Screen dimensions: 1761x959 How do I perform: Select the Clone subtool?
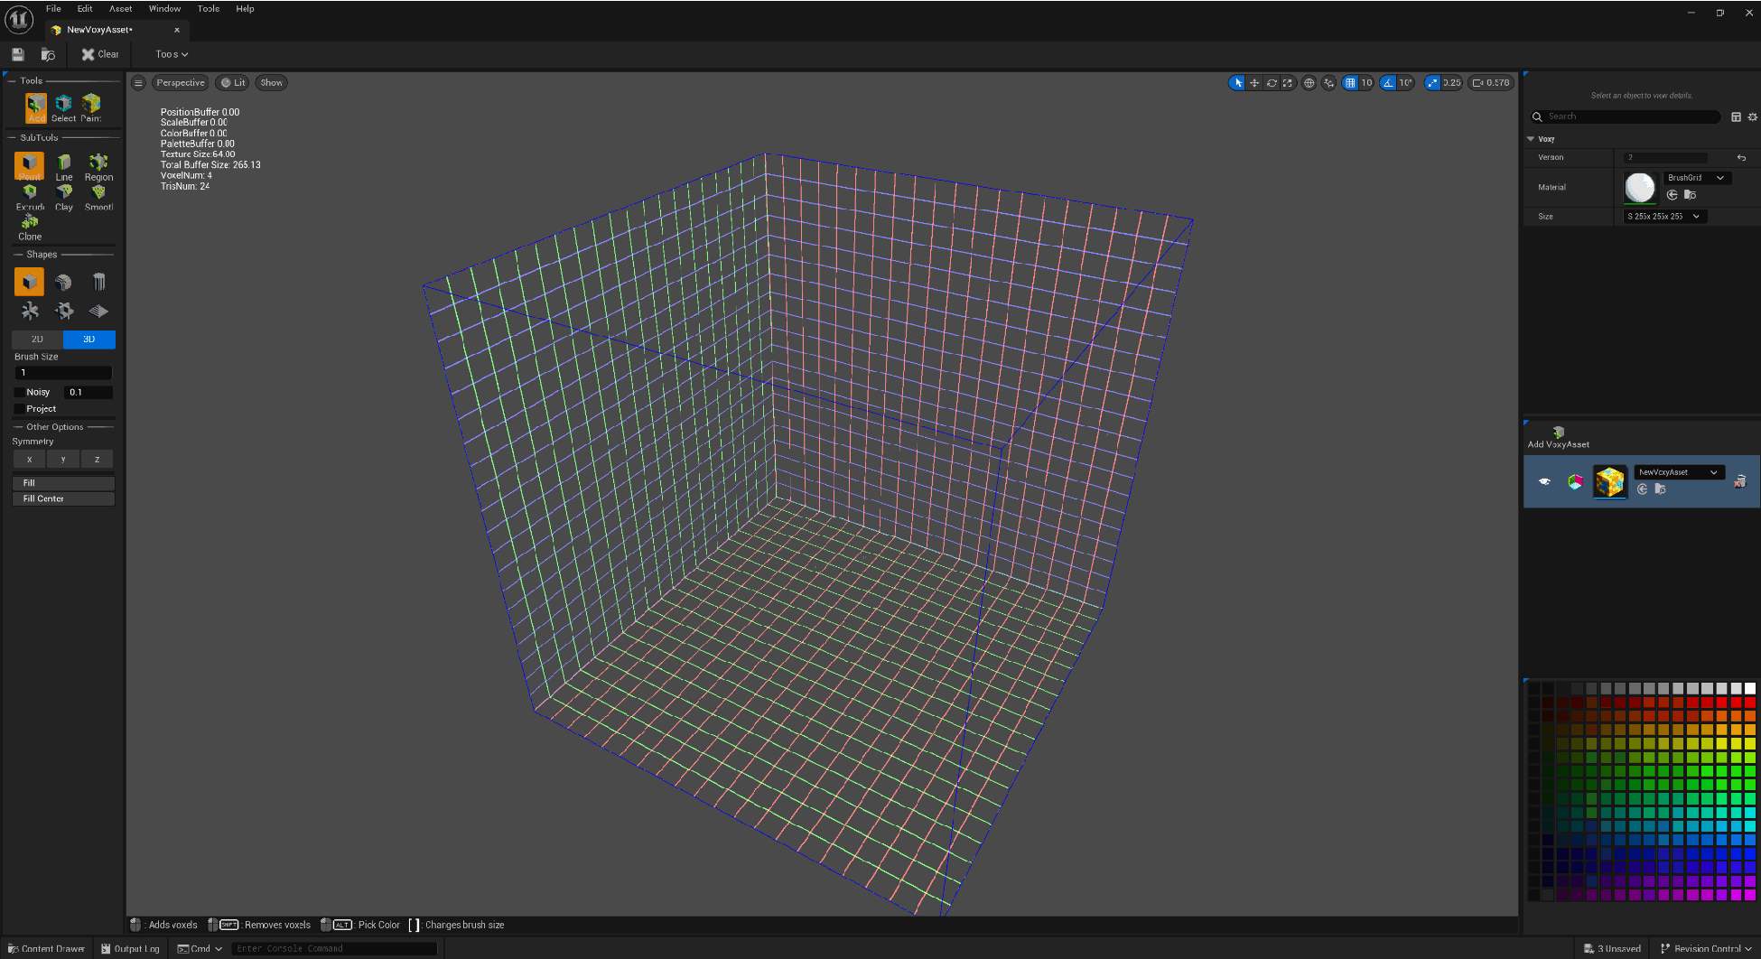click(30, 226)
